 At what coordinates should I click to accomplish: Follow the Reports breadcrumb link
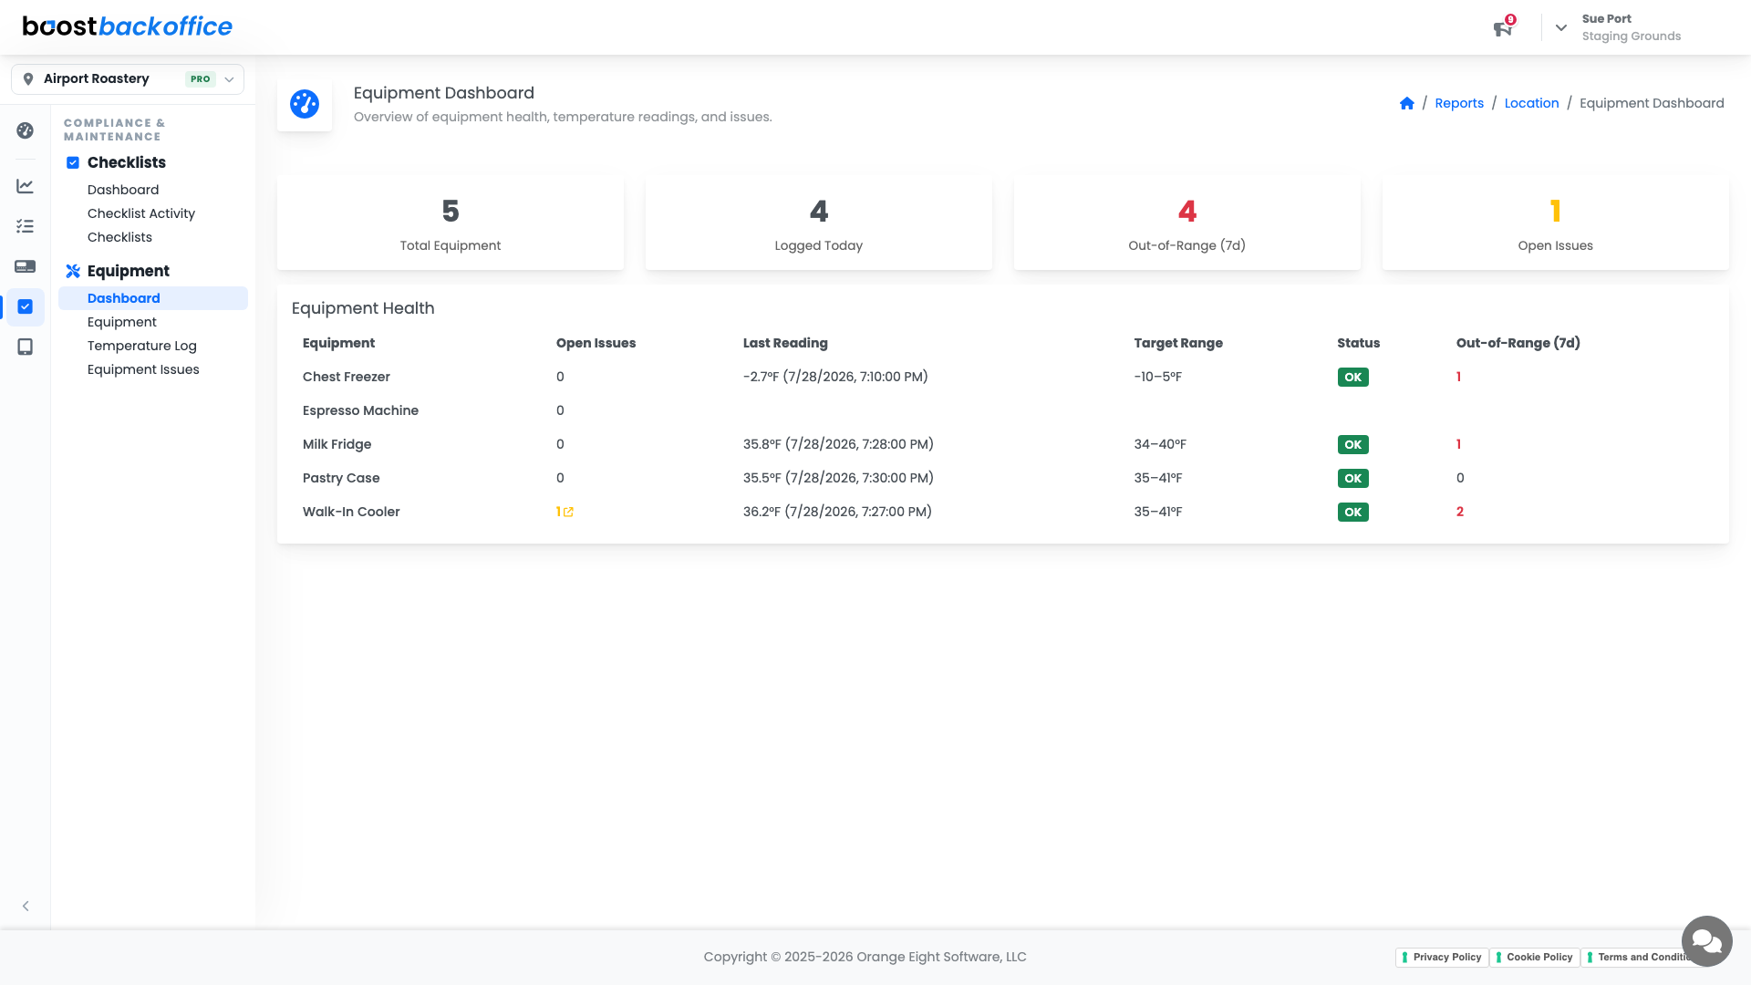1459,103
